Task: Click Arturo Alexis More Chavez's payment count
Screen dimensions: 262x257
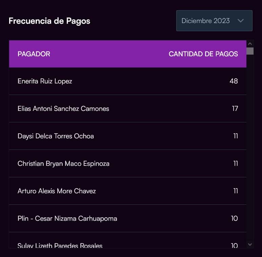Action: [x=236, y=191]
